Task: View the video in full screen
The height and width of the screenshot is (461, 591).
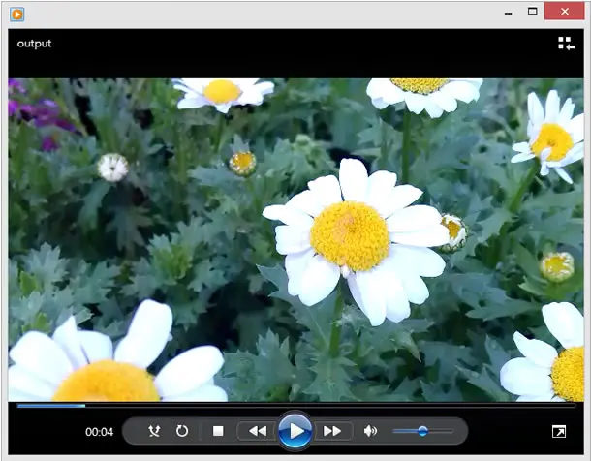Action: (559, 432)
